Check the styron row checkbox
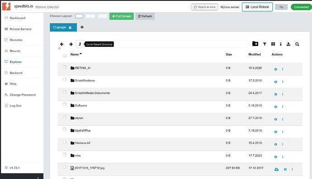Screen dimensions: 312x179 click(65, 117)
